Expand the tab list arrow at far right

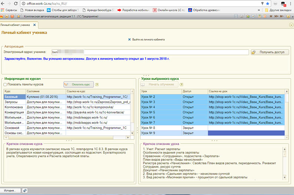pos(291,25)
